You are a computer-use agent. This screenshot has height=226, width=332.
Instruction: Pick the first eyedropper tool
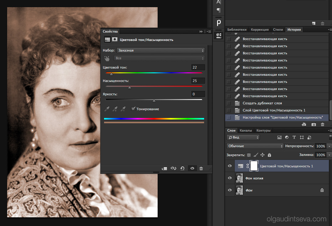pyautogui.click(x=107, y=109)
